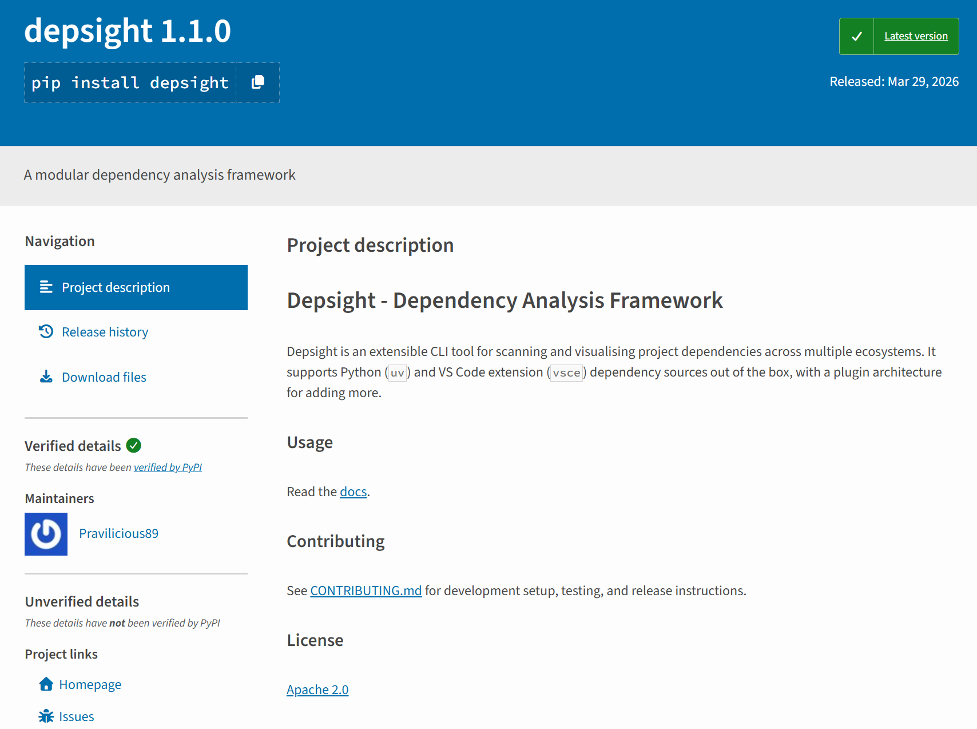Viewport: 977px width, 729px height.
Task: Open the docs link under Usage
Action: click(353, 491)
